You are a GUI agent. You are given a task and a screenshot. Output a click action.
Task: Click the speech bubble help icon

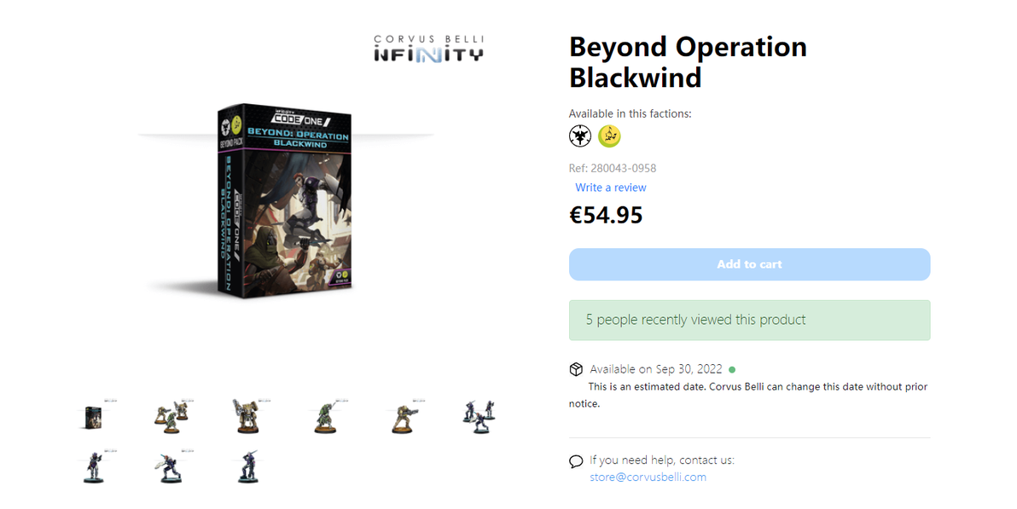576,461
